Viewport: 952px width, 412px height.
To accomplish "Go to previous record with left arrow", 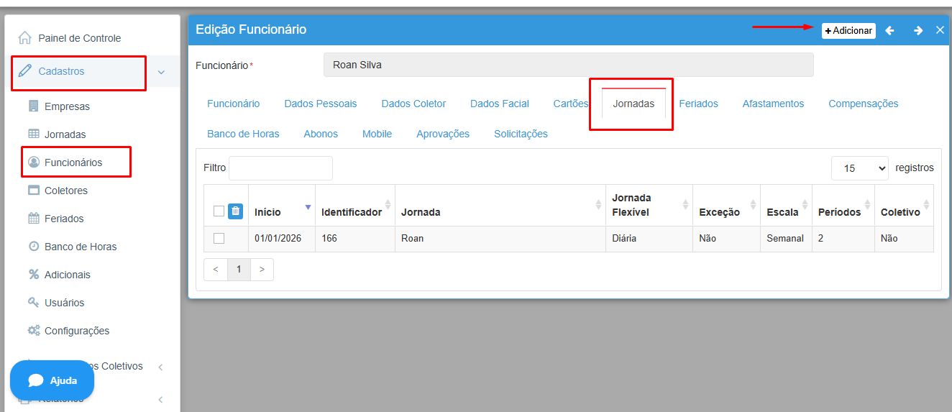I will pos(889,31).
